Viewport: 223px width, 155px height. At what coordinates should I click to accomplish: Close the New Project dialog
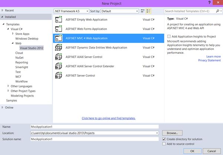click(x=218, y=3)
